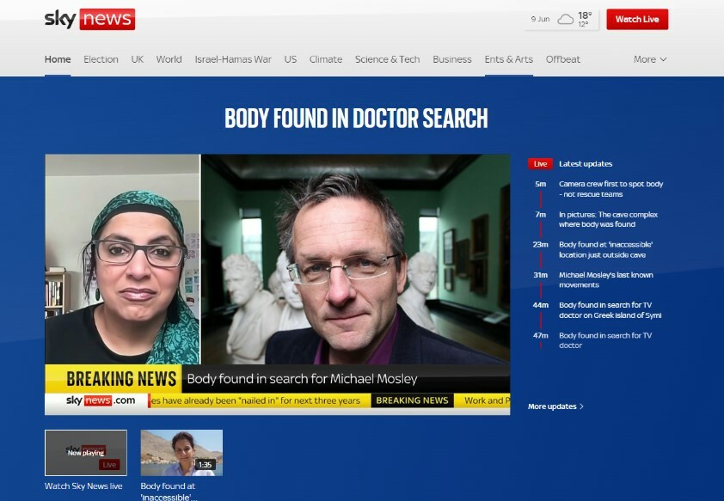Click the 1:35 duration badge on video thumbnail
This screenshot has height=501, width=724.
[x=205, y=465]
